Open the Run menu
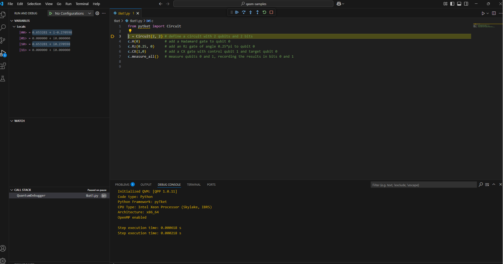This screenshot has width=503, height=264. coord(68,4)
